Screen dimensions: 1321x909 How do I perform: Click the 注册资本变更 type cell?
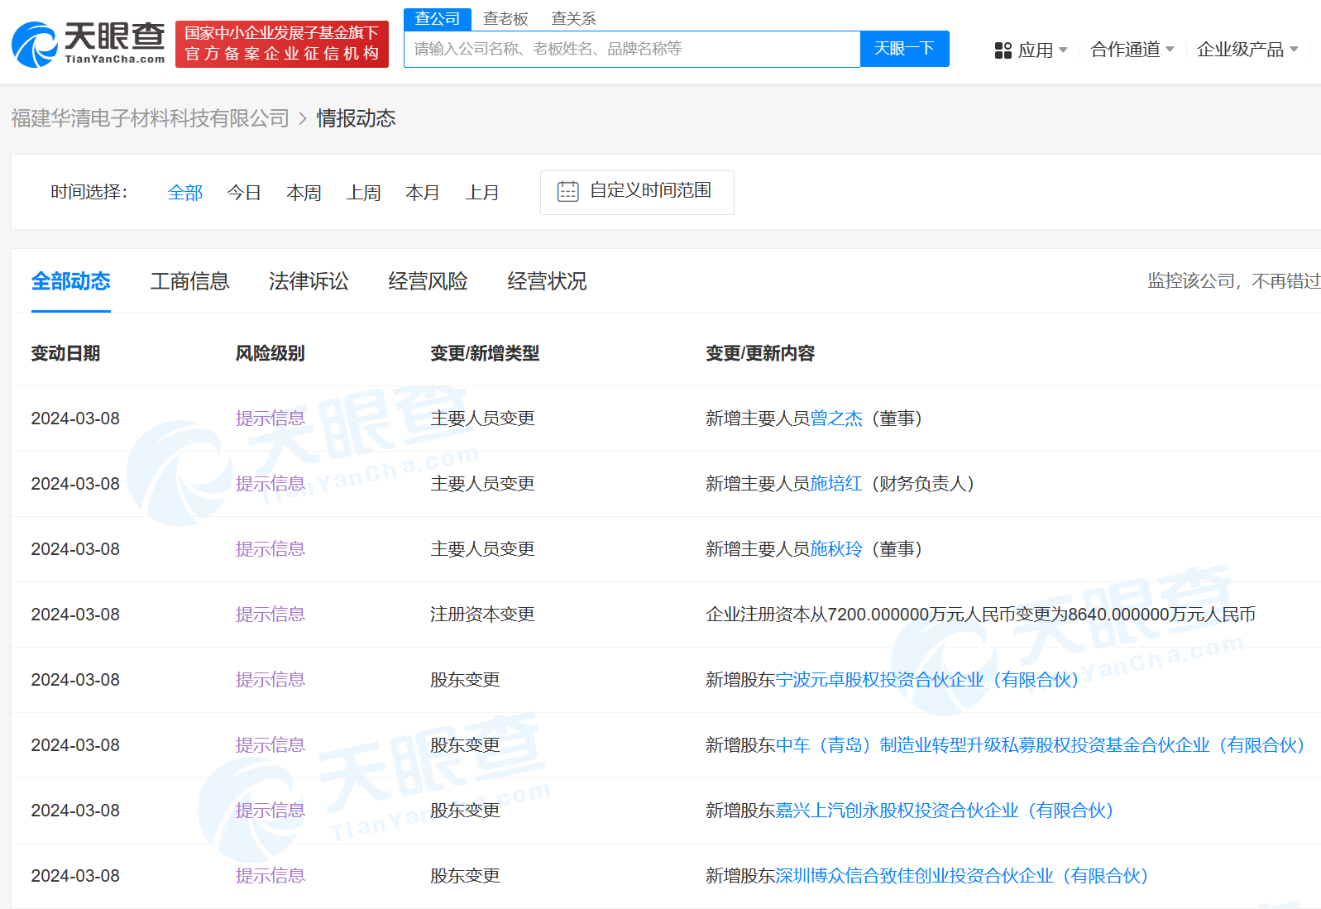click(x=482, y=615)
